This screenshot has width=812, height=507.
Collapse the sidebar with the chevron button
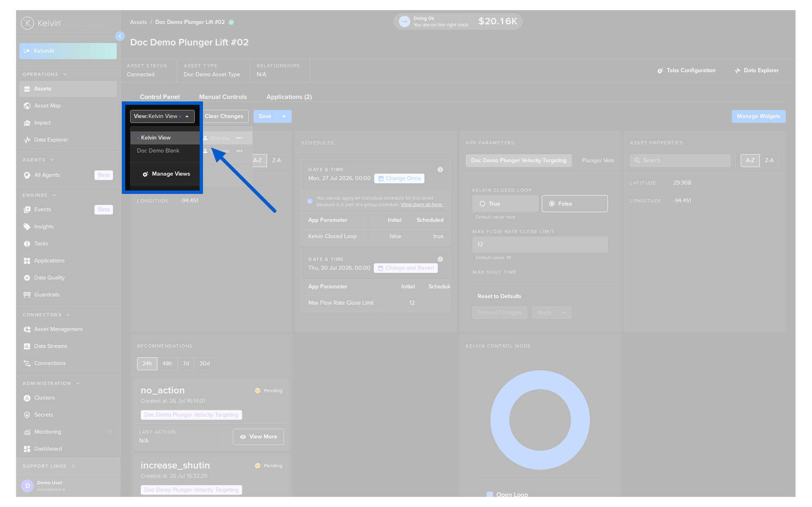[120, 36]
